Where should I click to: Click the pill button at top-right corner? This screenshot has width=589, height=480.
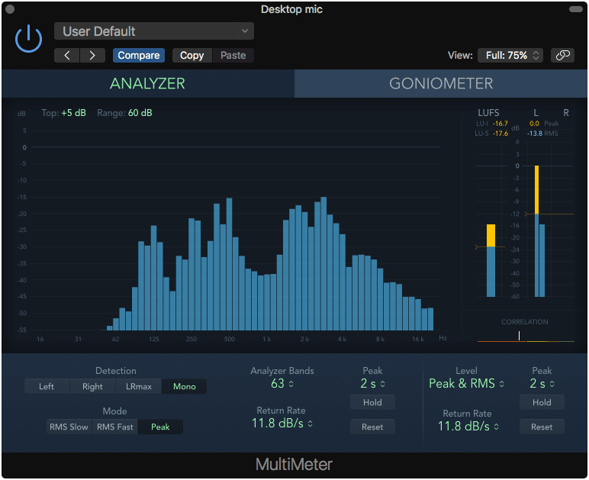[575, 9]
